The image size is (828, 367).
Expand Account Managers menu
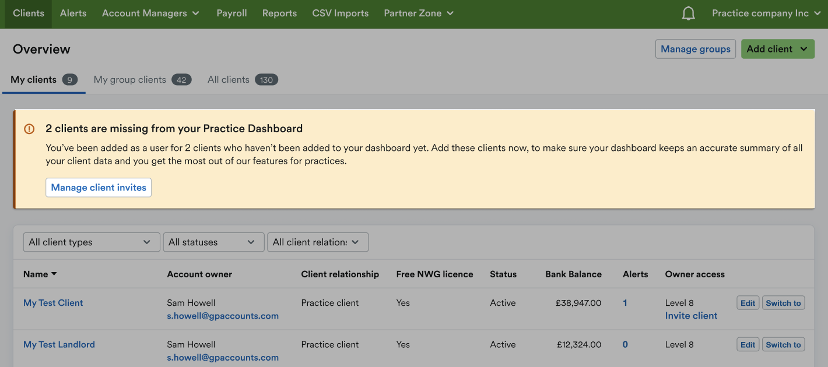150,13
